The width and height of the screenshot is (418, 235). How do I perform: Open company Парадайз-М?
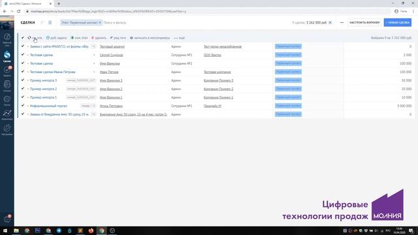(x=212, y=106)
